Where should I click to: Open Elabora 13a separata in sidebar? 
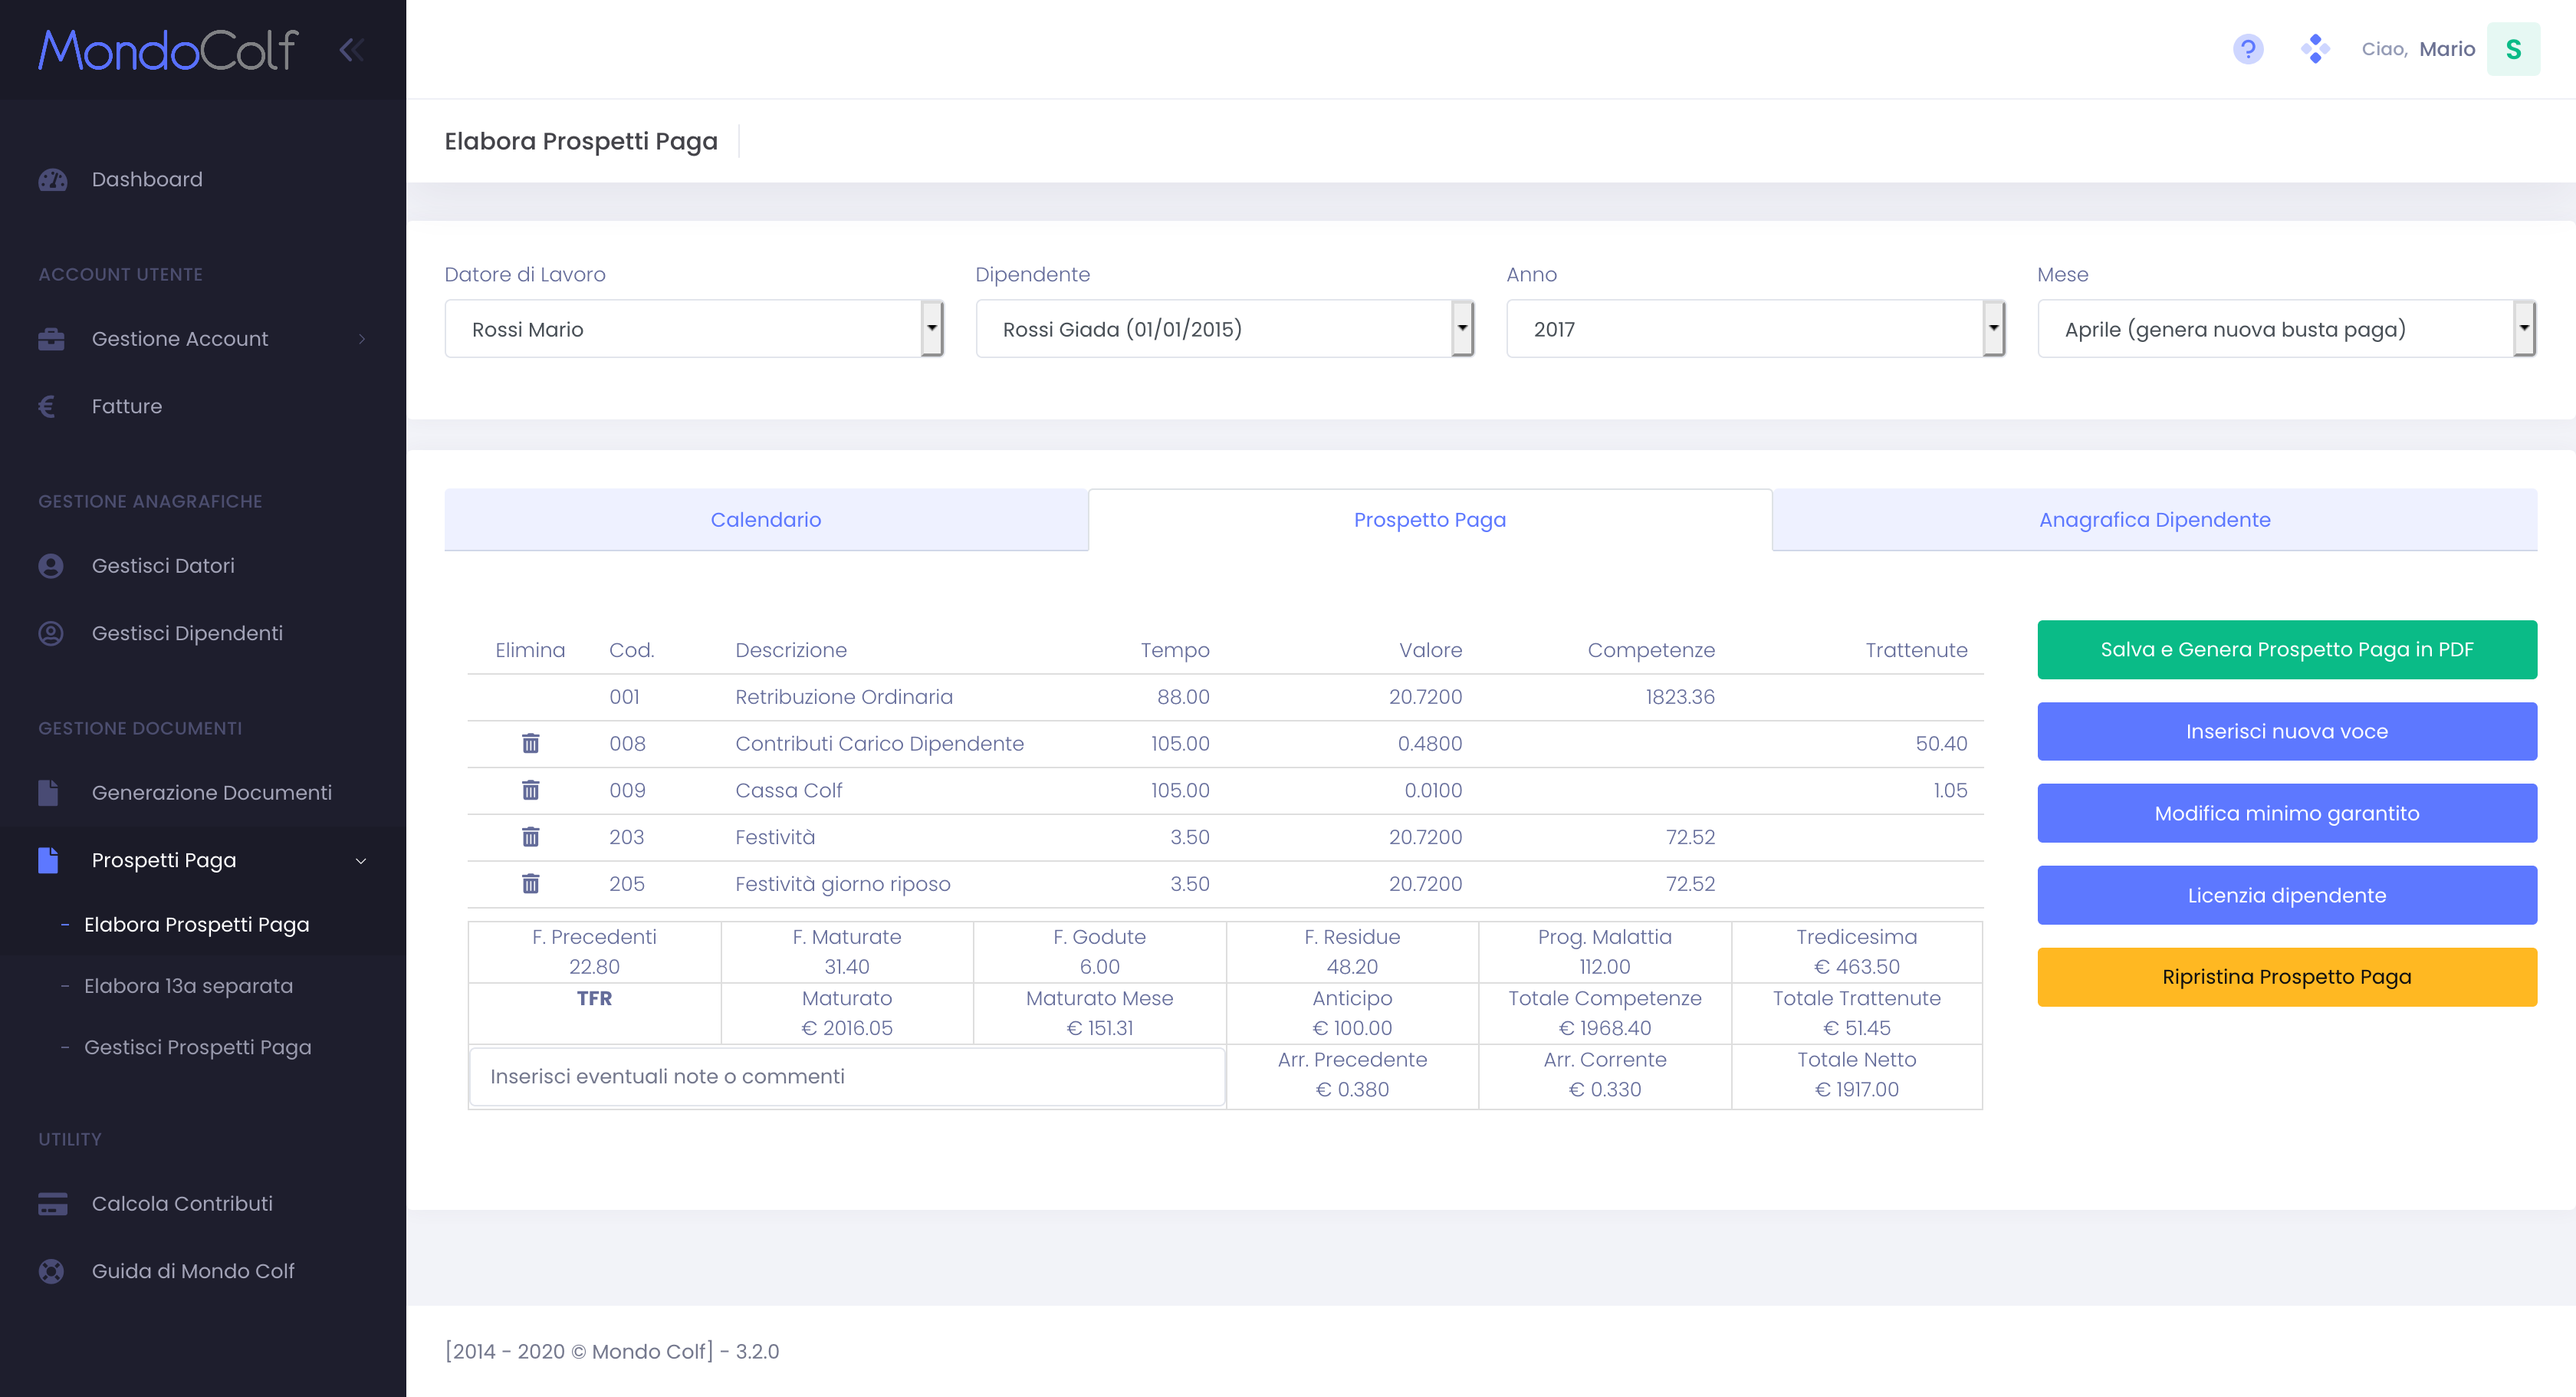tap(189, 986)
